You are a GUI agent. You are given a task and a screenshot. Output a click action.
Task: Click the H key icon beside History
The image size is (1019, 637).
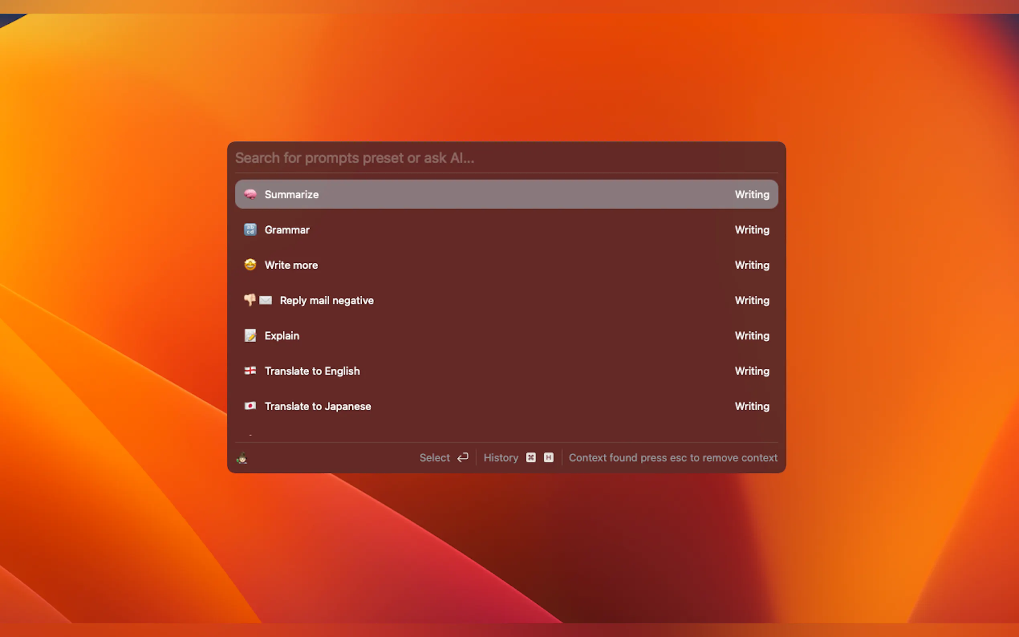tap(548, 458)
